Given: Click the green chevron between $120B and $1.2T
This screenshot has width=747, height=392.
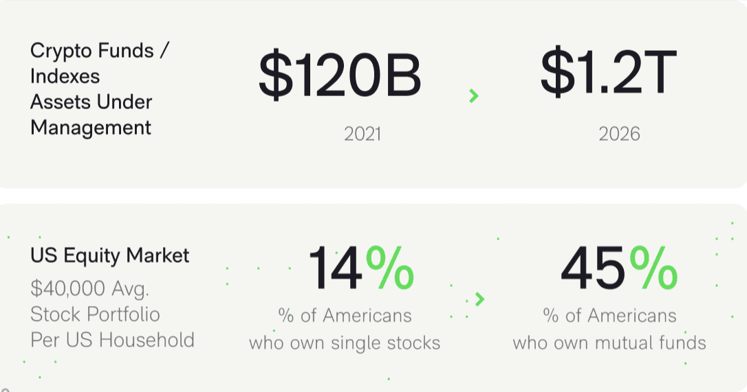Looking at the screenshot, I should click(x=473, y=95).
